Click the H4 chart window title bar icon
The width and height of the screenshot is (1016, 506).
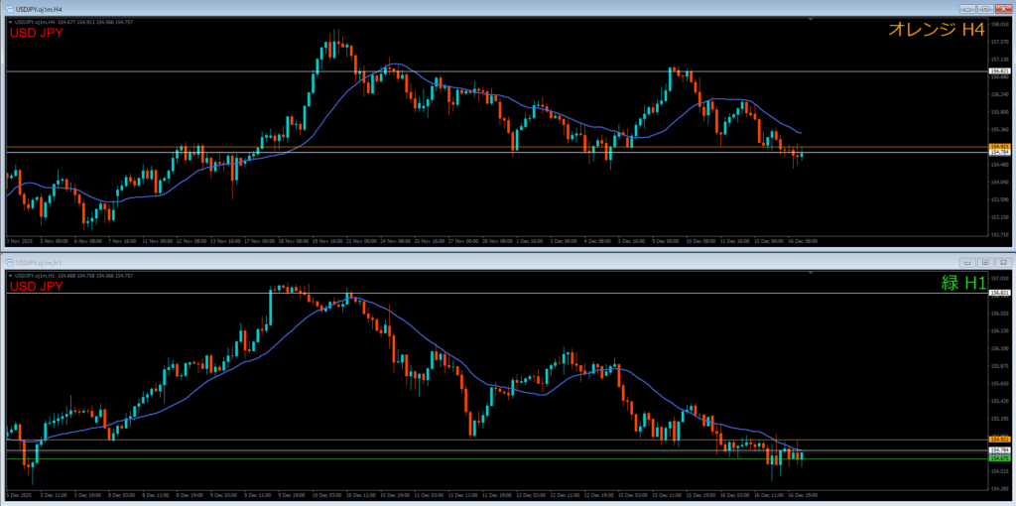point(8,8)
